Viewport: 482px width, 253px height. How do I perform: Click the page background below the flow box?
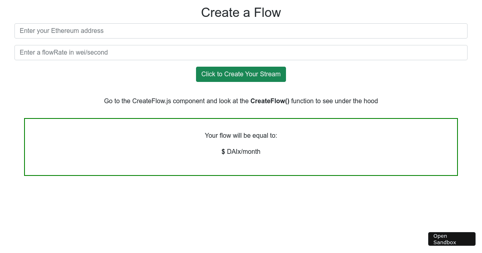241,201
